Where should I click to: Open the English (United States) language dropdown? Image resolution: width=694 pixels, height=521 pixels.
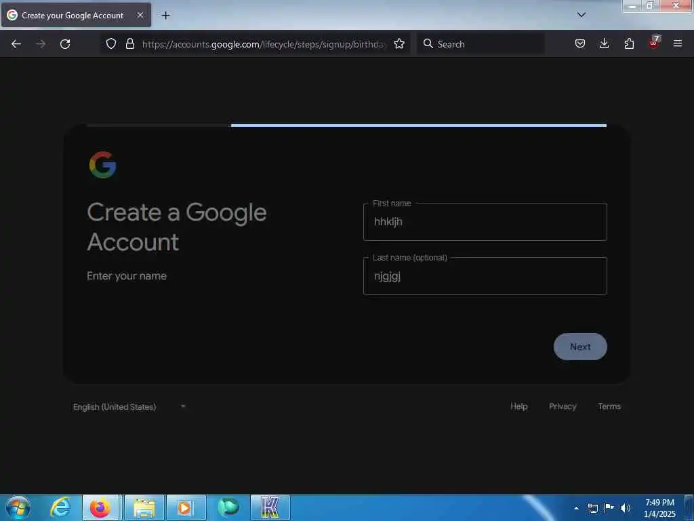click(x=129, y=406)
